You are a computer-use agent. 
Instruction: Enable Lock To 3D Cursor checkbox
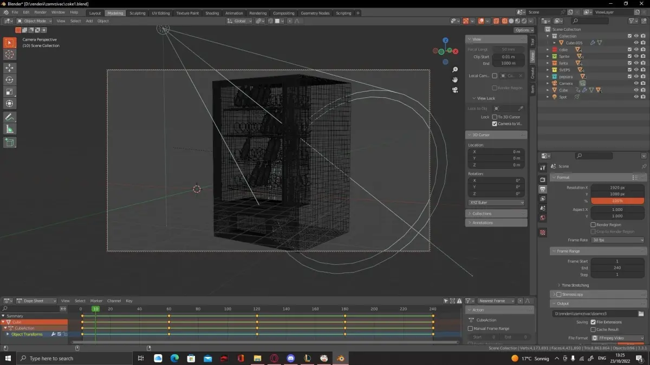click(494, 117)
